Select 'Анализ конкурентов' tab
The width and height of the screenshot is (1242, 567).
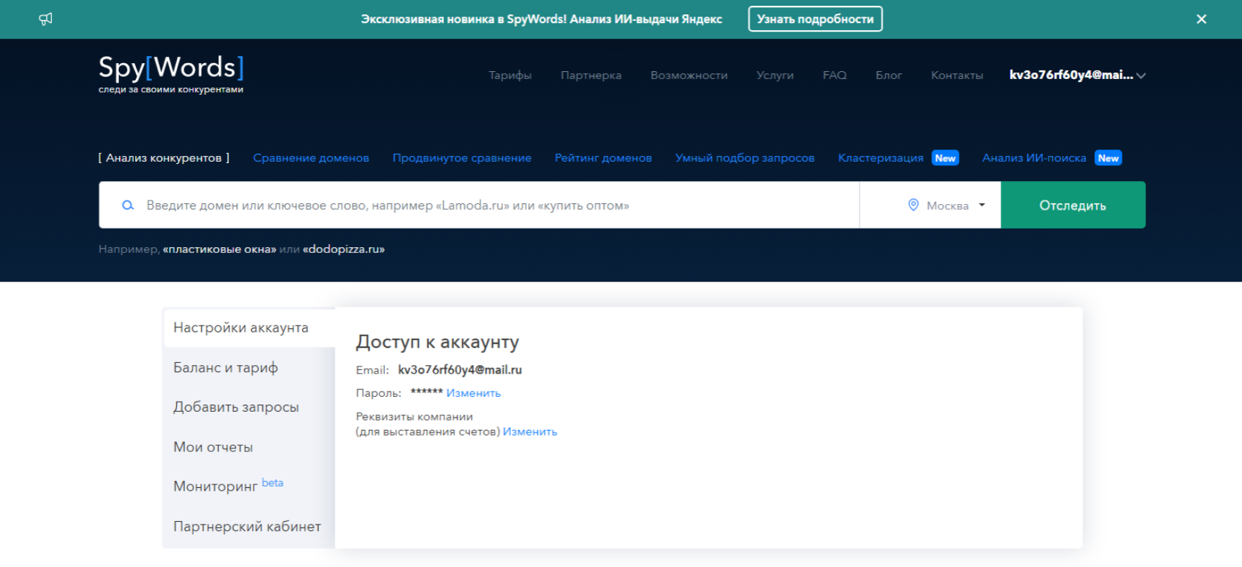coord(163,158)
